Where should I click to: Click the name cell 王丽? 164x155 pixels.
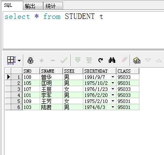51,89
